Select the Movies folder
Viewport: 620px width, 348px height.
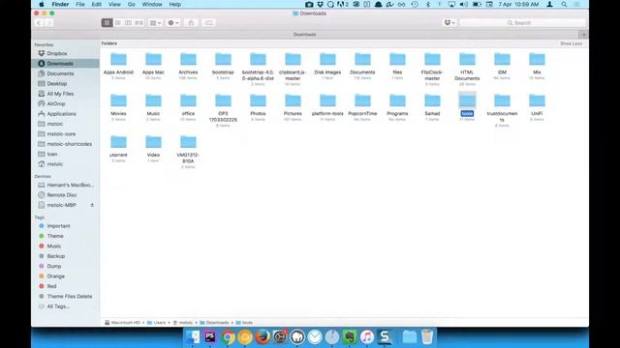(118, 106)
